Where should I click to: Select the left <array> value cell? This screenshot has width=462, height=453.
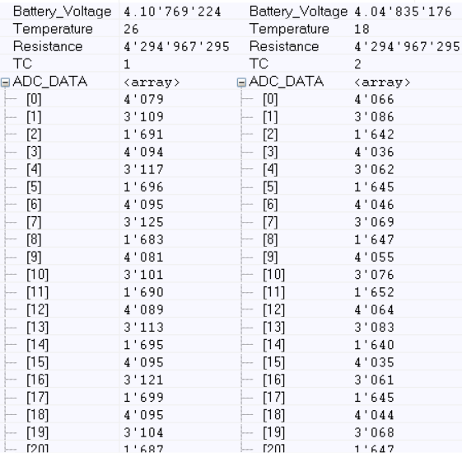pyautogui.click(x=152, y=83)
